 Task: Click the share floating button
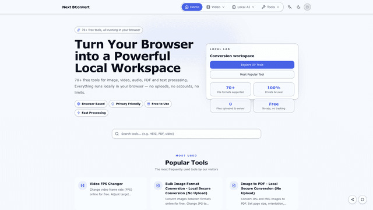coord(352,199)
